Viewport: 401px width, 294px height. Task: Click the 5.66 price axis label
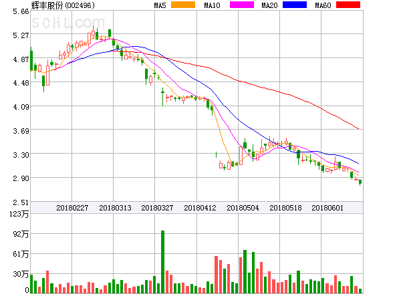tap(21, 11)
